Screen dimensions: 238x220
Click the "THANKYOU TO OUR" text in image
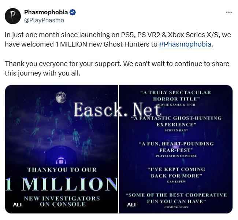pos(62,170)
